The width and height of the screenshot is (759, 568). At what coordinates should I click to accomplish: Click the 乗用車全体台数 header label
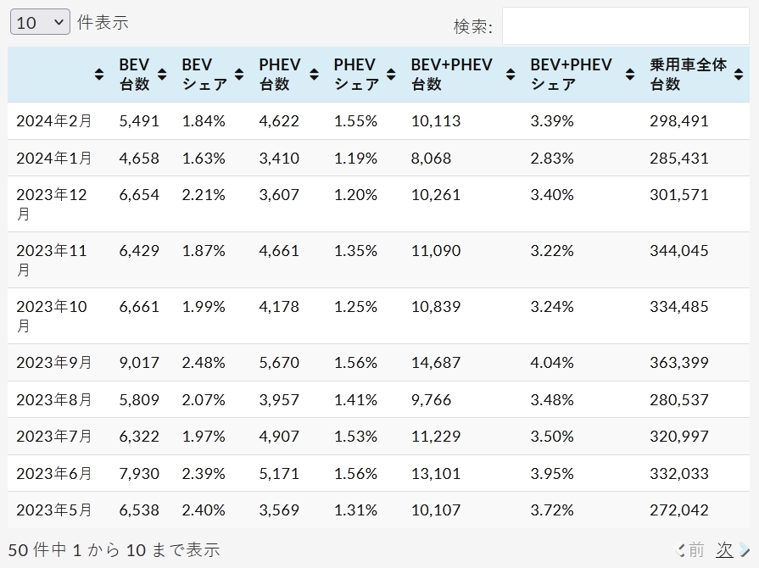tap(688, 75)
